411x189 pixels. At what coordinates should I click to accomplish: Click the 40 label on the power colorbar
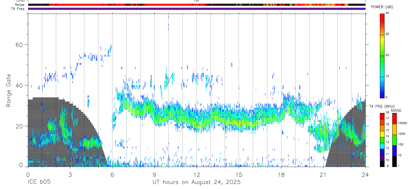coord(387,13)
